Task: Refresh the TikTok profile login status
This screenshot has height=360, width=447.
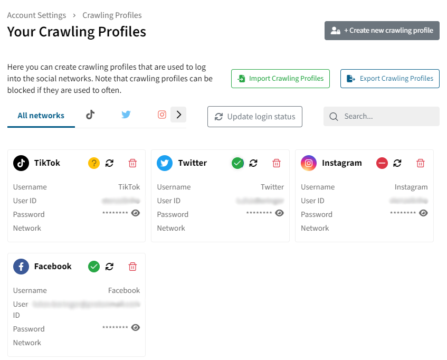Action: pos(109,163)
